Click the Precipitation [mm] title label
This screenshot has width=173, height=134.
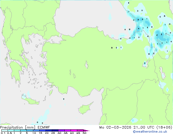[18, 127]
